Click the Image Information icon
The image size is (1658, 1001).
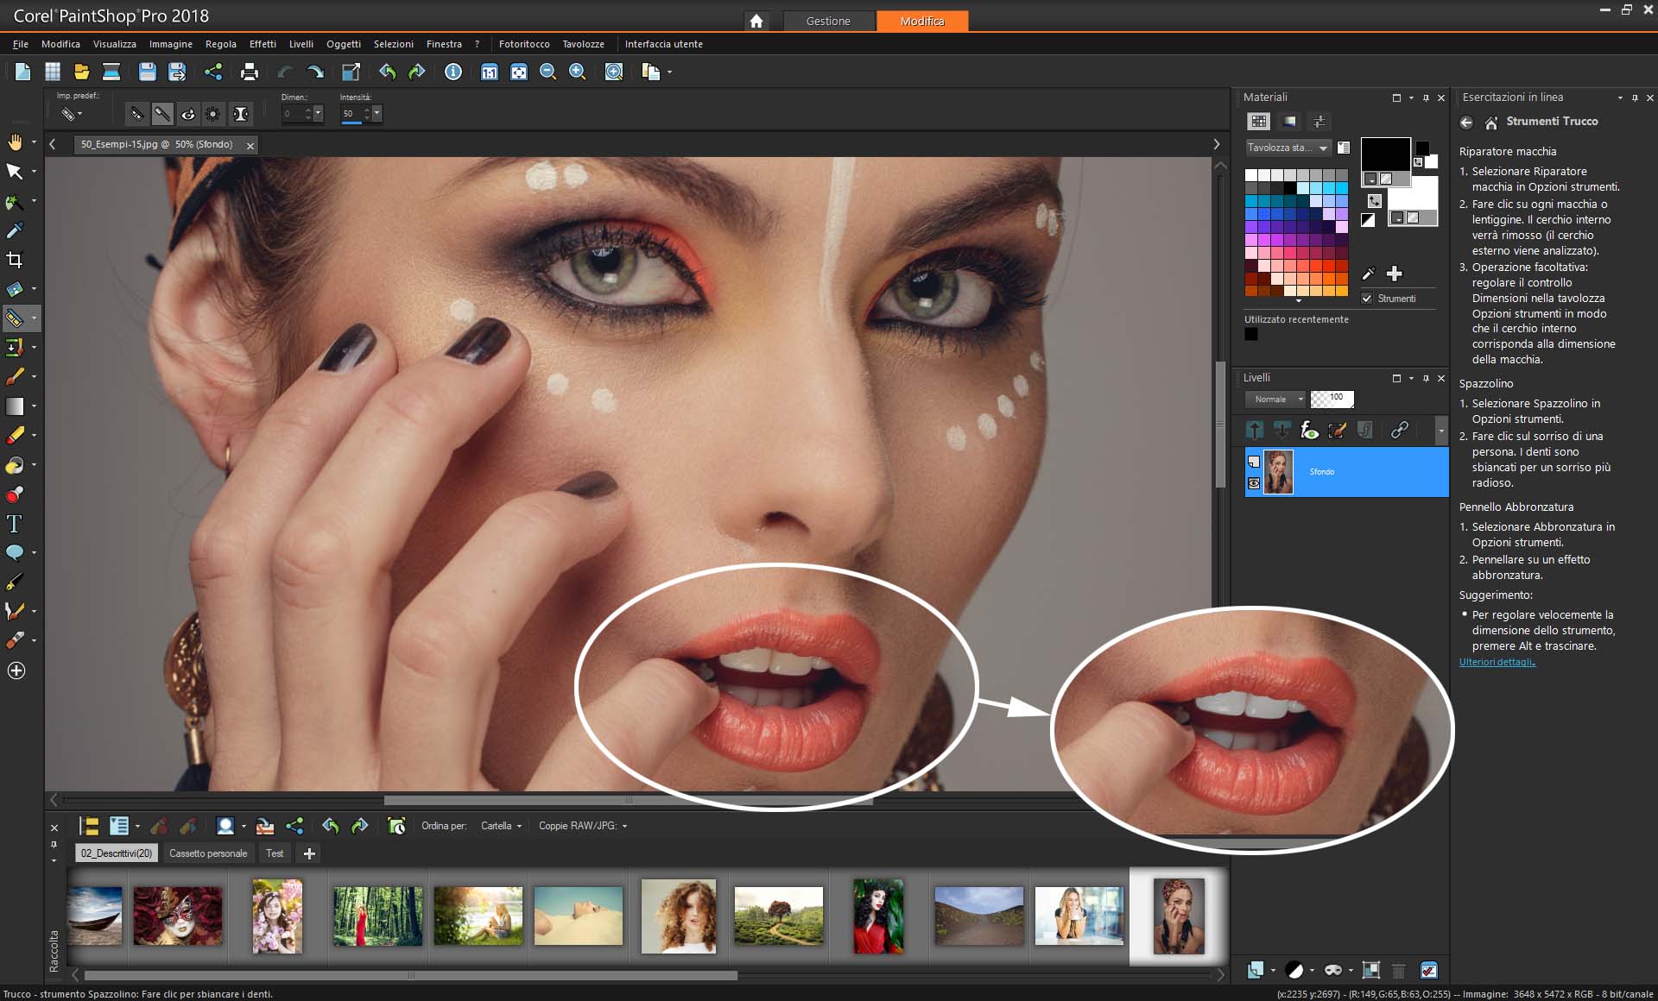(453, 72)
